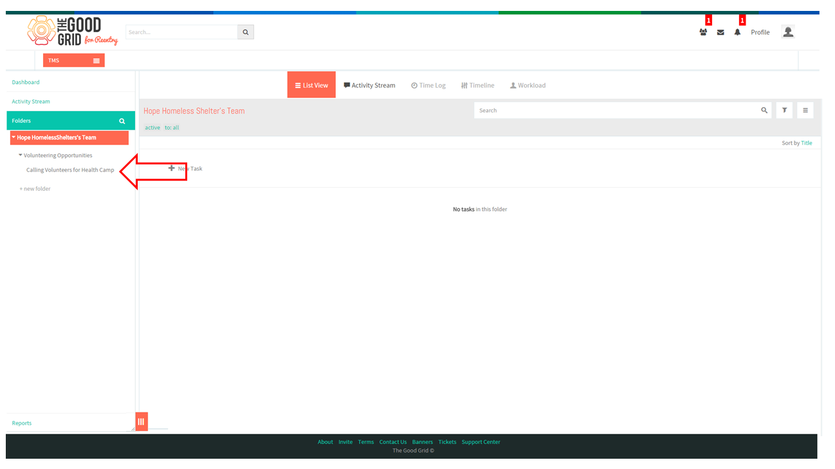
Task: Select Calling Volunteers for Health Camp
Action: click(x=70, y=170)
